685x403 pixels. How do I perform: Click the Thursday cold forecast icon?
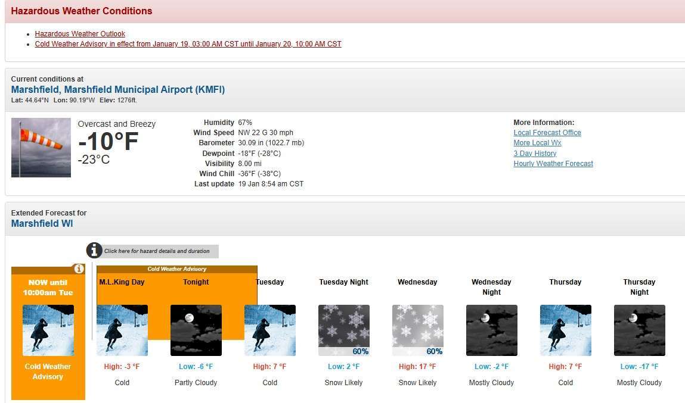(565, 330)
